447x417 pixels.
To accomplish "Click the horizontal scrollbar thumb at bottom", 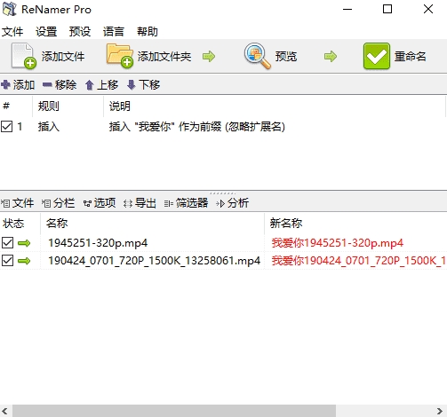I will point(174,411).
